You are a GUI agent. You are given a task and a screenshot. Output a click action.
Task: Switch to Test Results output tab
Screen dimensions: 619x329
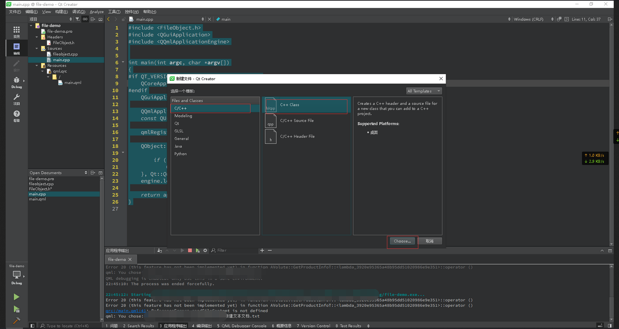(348, 326)
